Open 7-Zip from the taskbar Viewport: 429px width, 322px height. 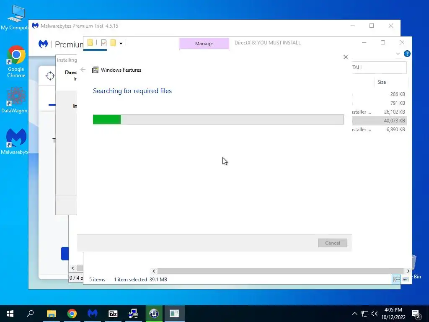(113, 314)
